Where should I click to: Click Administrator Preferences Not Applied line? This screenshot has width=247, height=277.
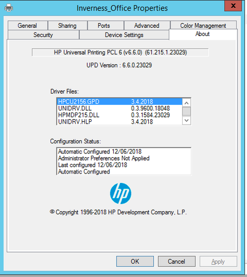click(104, 158)
